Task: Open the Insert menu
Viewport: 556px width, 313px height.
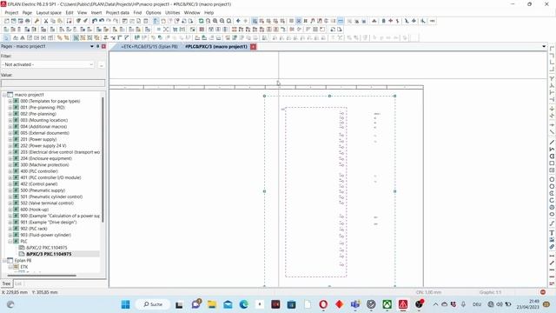Action: (96, 12)
